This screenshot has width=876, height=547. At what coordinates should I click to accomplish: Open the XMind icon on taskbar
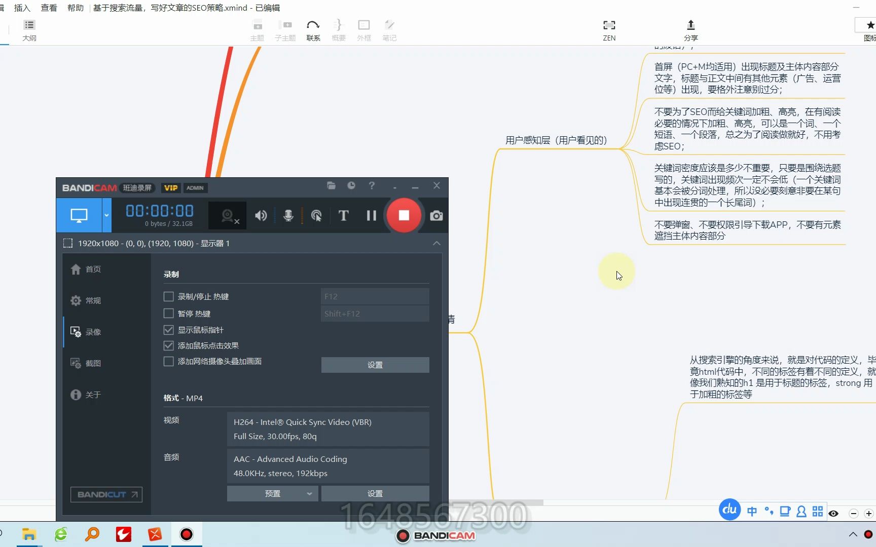(155, 534)
